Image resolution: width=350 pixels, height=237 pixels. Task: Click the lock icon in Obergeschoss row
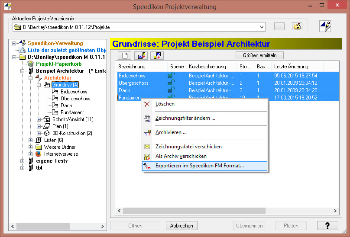(x=171, y=83)
